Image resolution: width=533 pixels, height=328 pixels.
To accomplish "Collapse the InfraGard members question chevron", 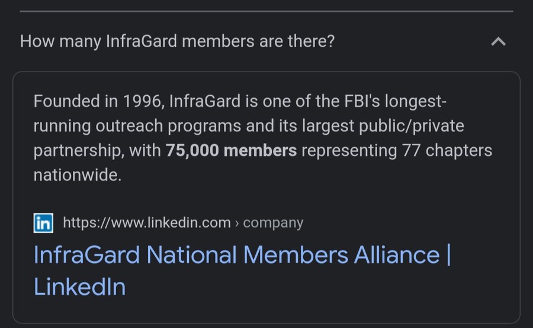I will 498,42.
